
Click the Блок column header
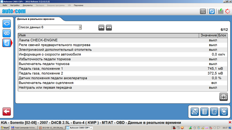[222, 35]
